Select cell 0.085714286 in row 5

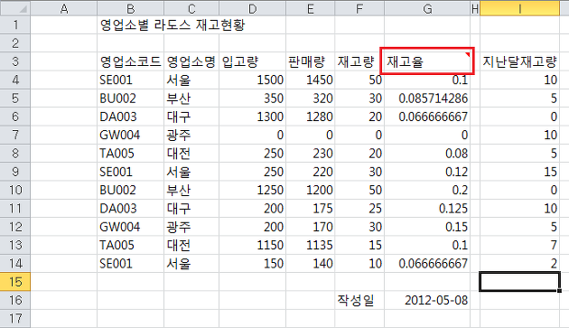[427, 98]
